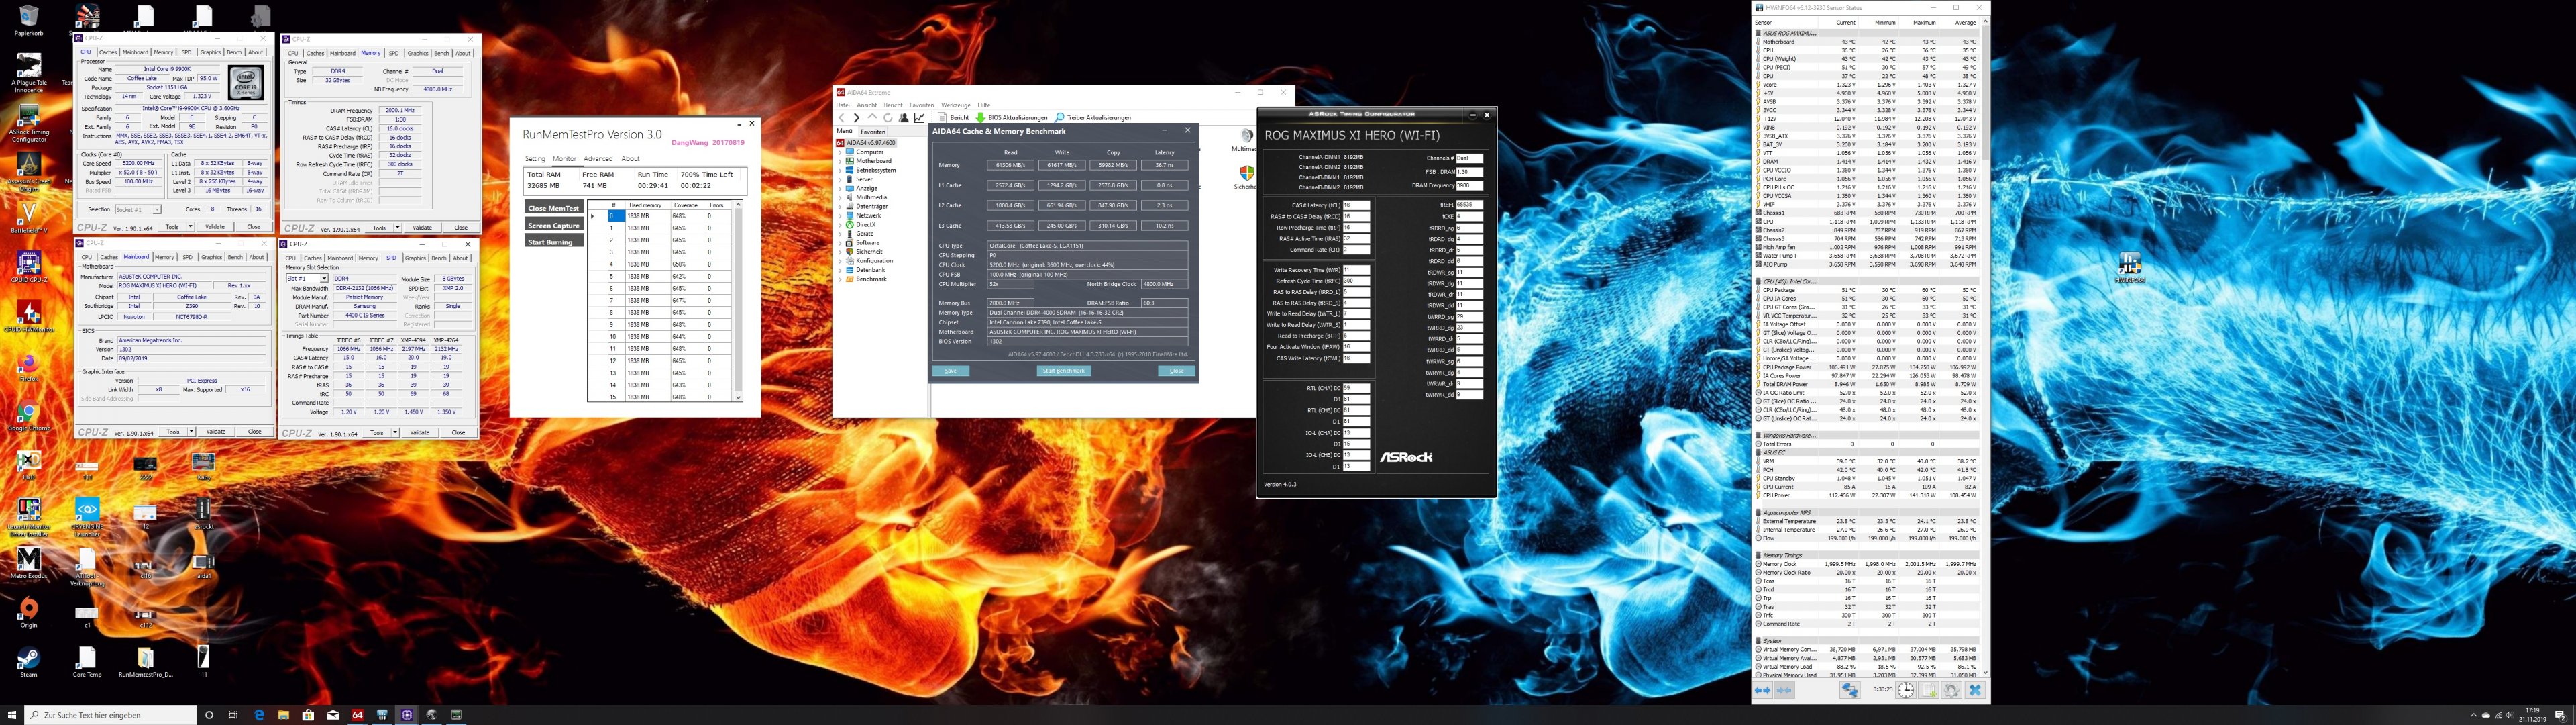Viewport: 2576px width, 725px height.
Task: Open Slot #1 dropdown in CPU-Z SPD
Action: (323, 279)
